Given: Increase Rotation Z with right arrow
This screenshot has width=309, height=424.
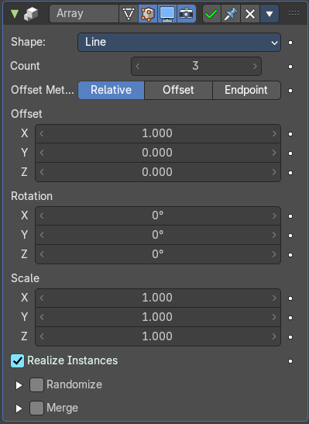Looking at the screenshot, I should 274,254.
